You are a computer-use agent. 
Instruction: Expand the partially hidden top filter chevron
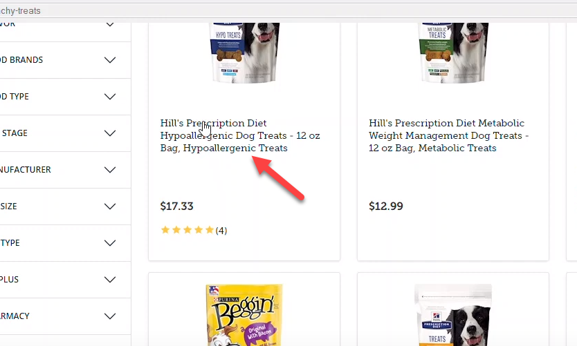(x=110, y=25)
